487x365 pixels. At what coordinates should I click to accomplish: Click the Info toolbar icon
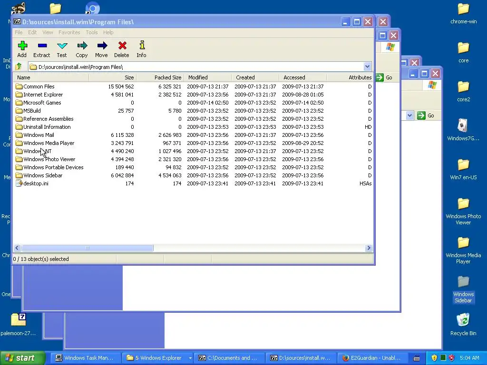(142, 45)
